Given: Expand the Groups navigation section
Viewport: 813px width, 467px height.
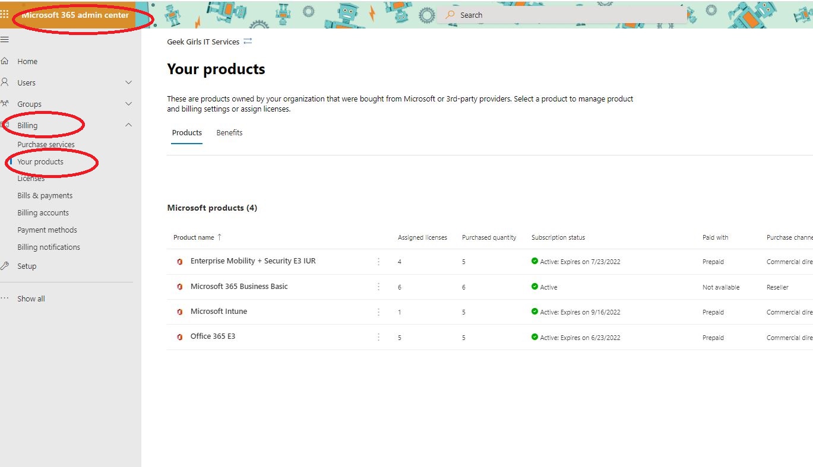Looking at the screenshot, I should click(x=128, y=104).
